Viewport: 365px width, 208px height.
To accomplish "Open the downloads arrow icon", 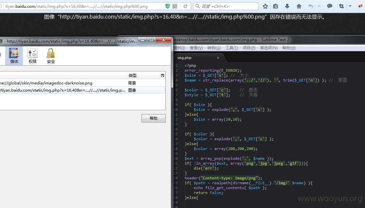I will point(287,6).
